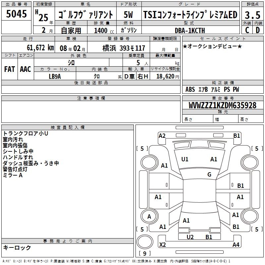Click the U2 dent mark on diagram
This screenshot has width=265, height=265.
pos(190,237)
